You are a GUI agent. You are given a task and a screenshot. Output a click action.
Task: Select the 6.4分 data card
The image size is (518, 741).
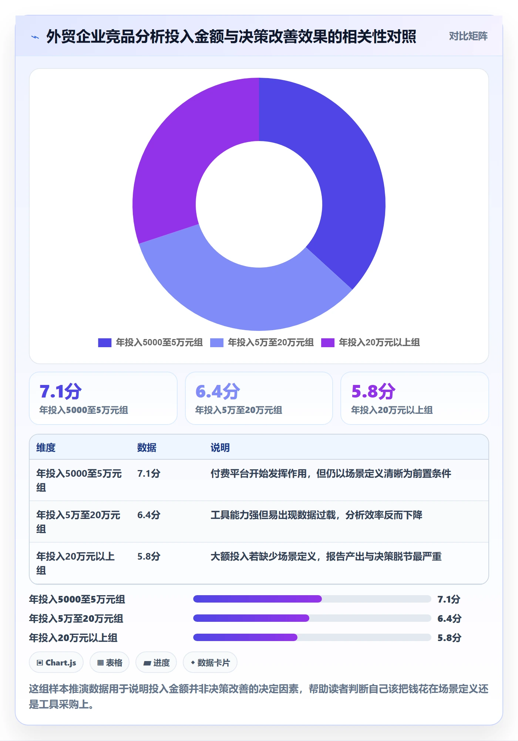[259, 398]
